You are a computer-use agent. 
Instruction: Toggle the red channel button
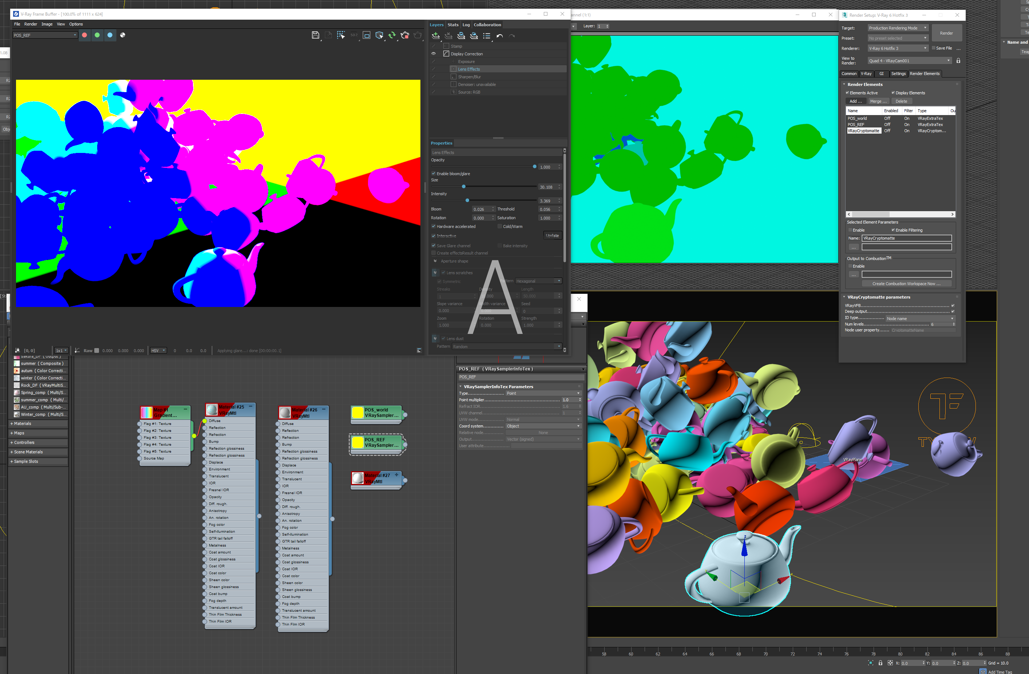pos(85,35)
